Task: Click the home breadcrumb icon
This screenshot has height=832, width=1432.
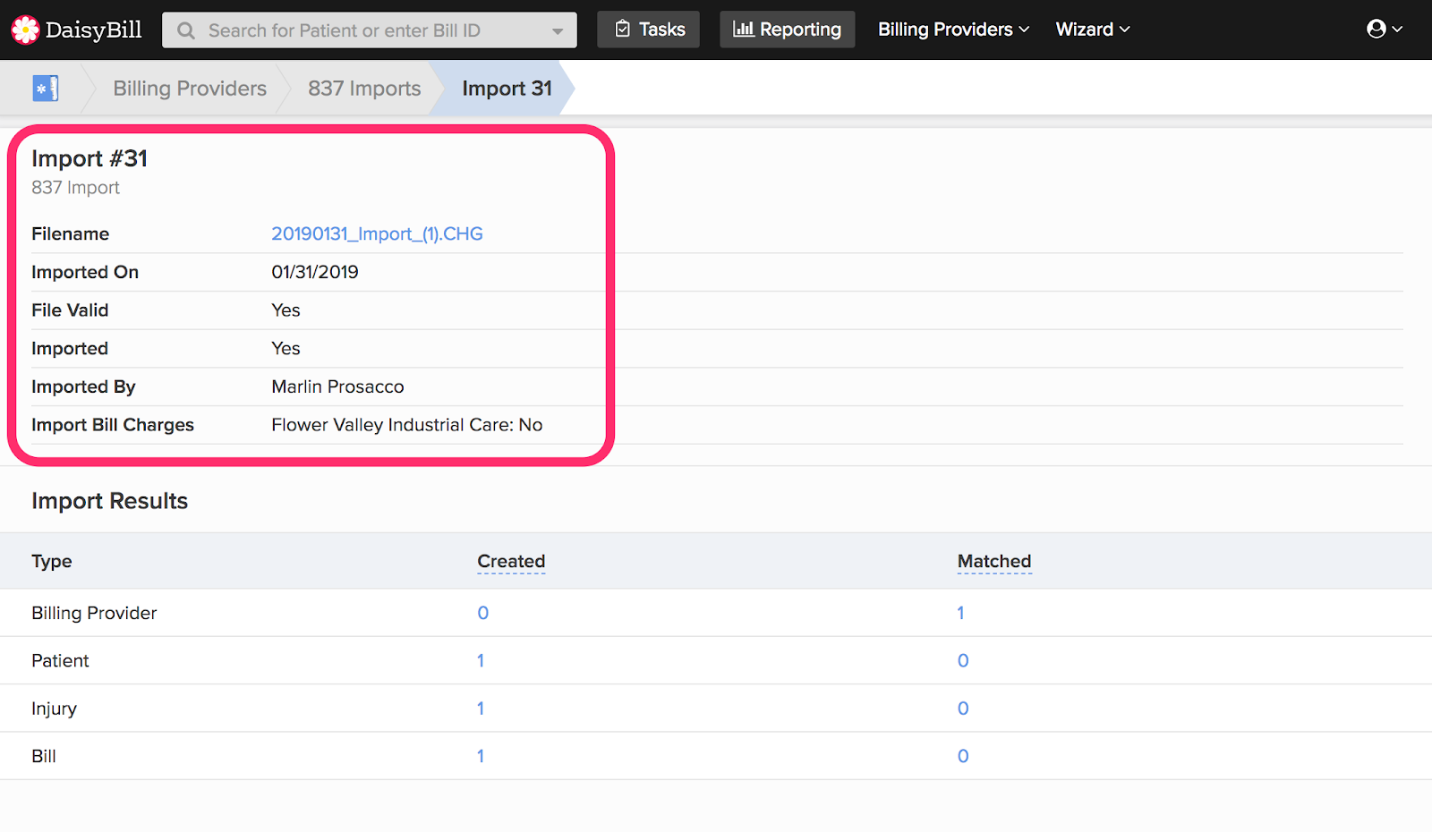Action: coord(46,88)
